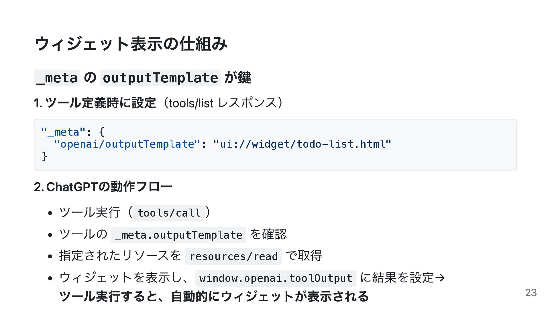Click the closing brace in the code block
Screen dimensions: 550x309
(x=44, y=156)
